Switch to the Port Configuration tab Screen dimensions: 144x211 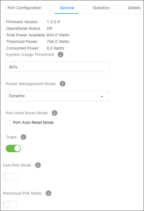point(24,8)
